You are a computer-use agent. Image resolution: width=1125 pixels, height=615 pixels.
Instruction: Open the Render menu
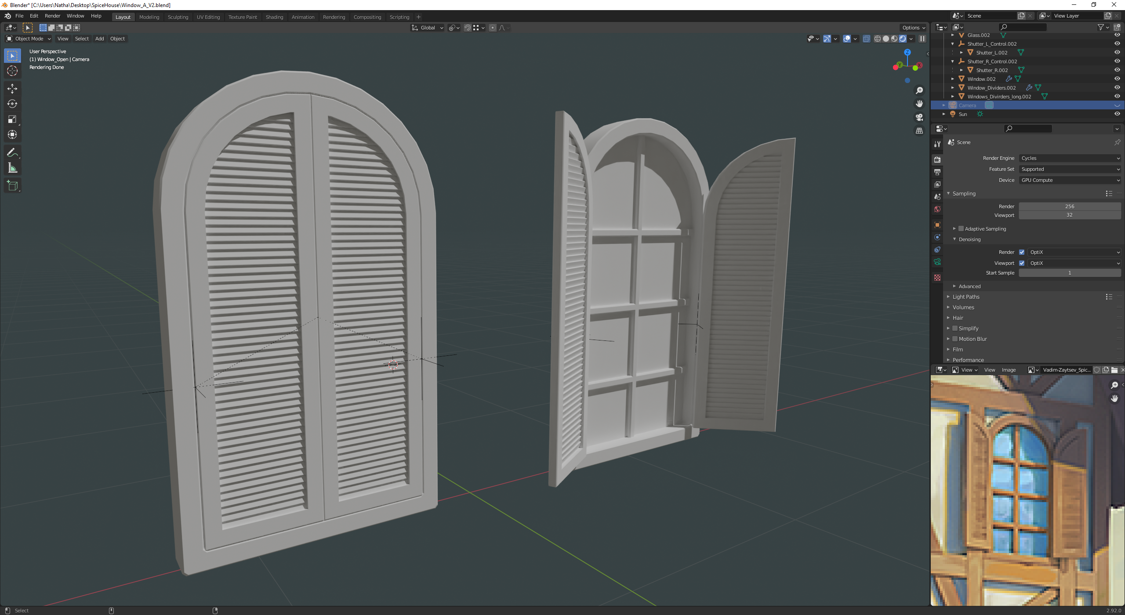pos(52,16)
